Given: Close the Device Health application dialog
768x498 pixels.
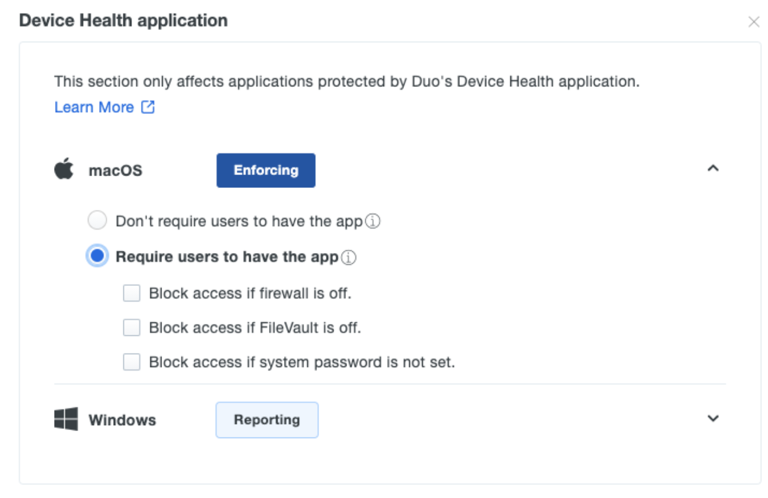Looking at the screenshot, I should pos(754,21).
